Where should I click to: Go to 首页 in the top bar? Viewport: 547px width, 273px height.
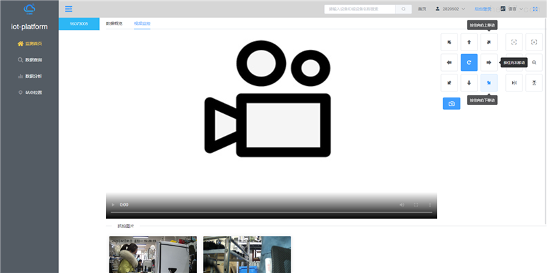pos(422,9)
